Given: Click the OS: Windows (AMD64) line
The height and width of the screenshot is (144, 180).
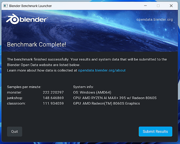Looking at the screenshot, I should pyautogui.click(x=96, y=92).
